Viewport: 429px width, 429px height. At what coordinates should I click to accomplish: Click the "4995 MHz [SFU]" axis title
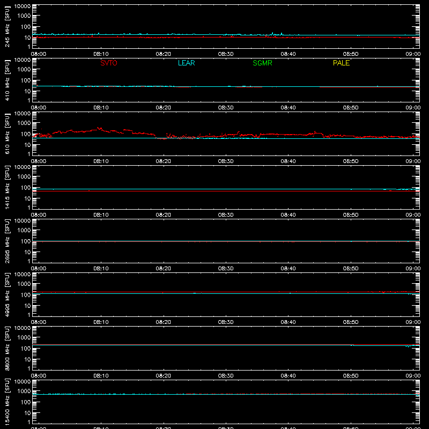pos(8,294)
